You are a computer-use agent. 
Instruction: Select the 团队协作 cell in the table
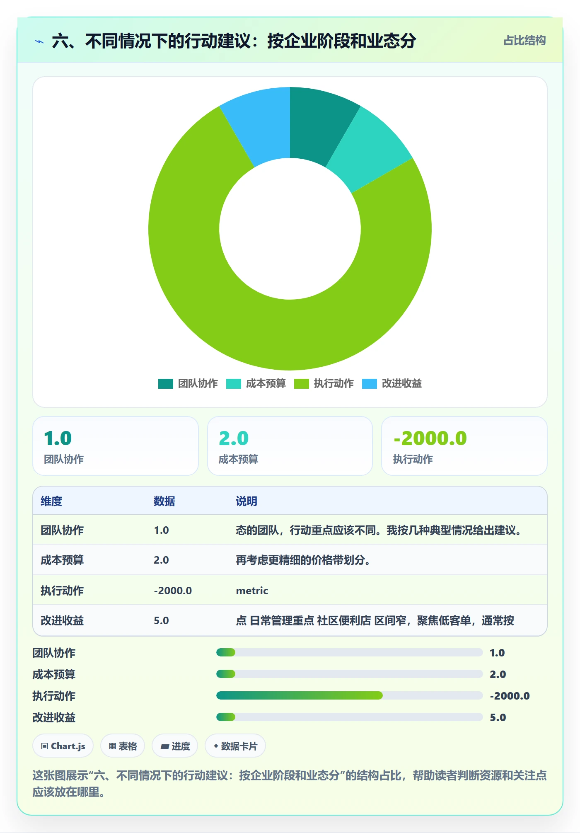[62, 530]
